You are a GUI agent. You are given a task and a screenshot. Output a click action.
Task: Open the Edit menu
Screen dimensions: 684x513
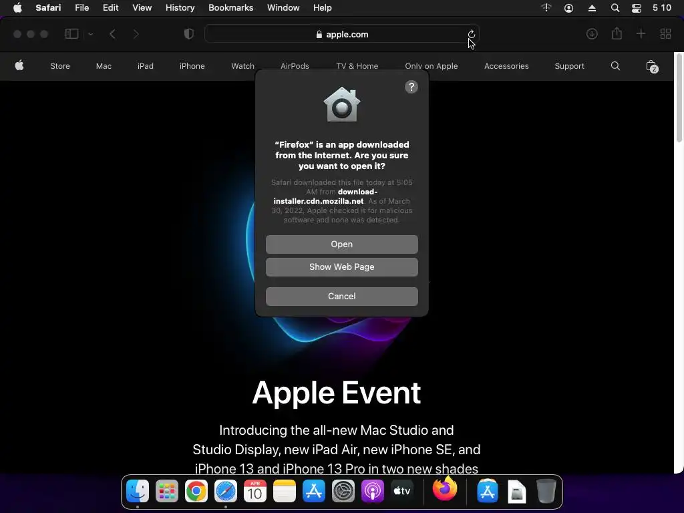110,8
